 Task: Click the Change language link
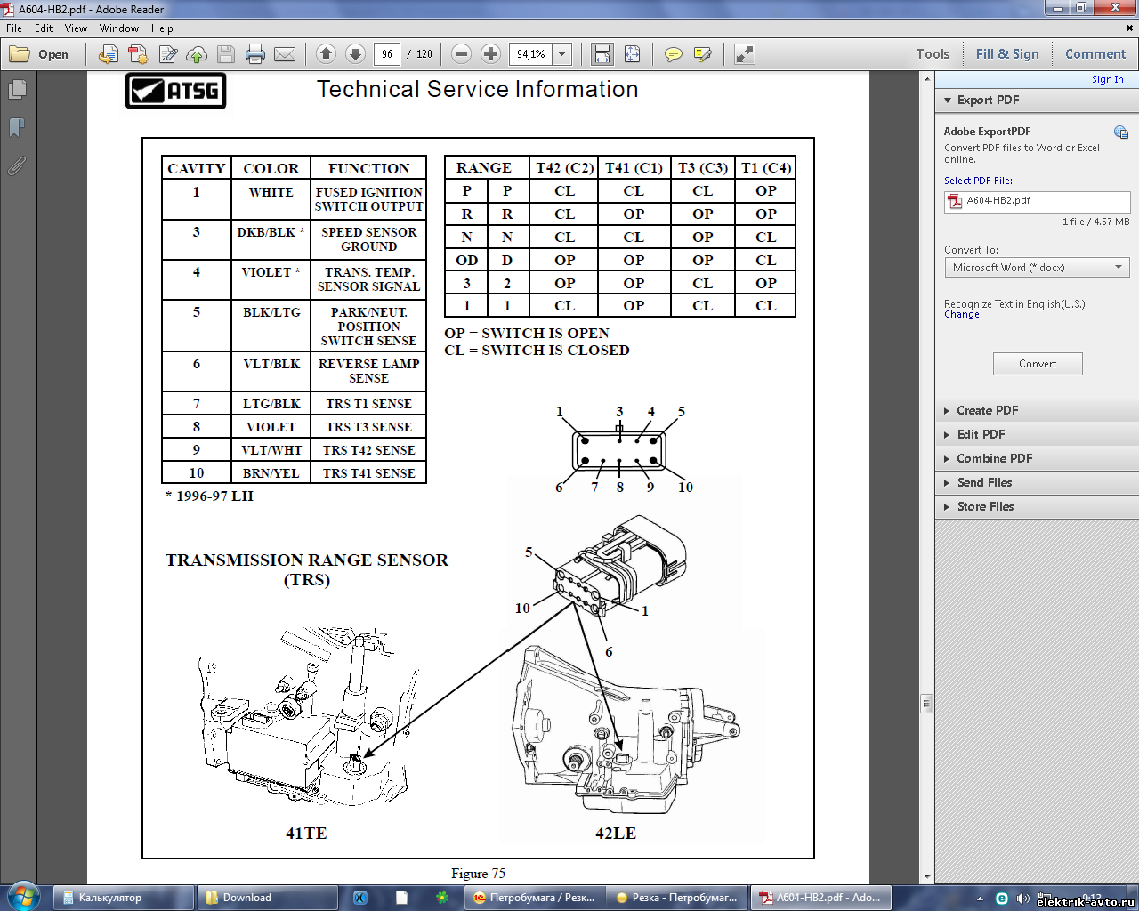(961, 315)
